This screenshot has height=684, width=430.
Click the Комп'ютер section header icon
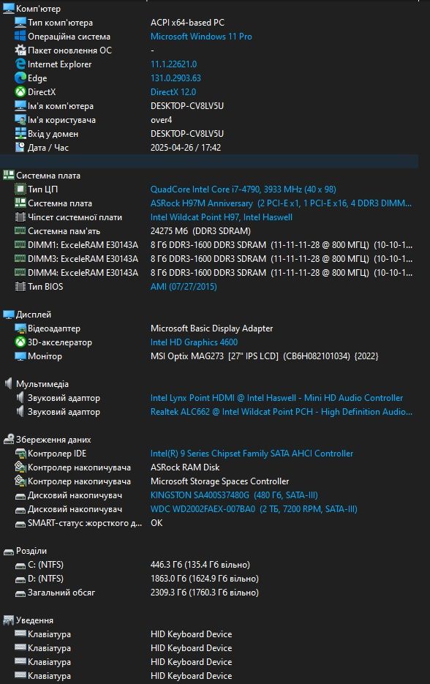[x=8, y=8]
